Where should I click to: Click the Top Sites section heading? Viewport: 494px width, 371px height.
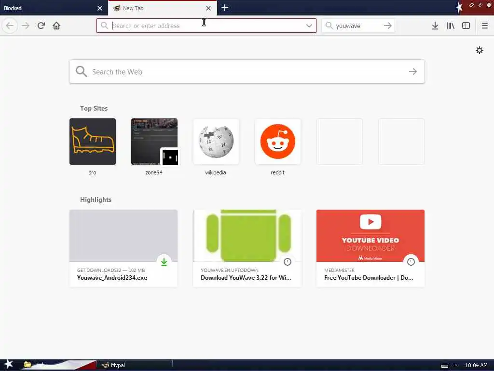click(94, 108)
